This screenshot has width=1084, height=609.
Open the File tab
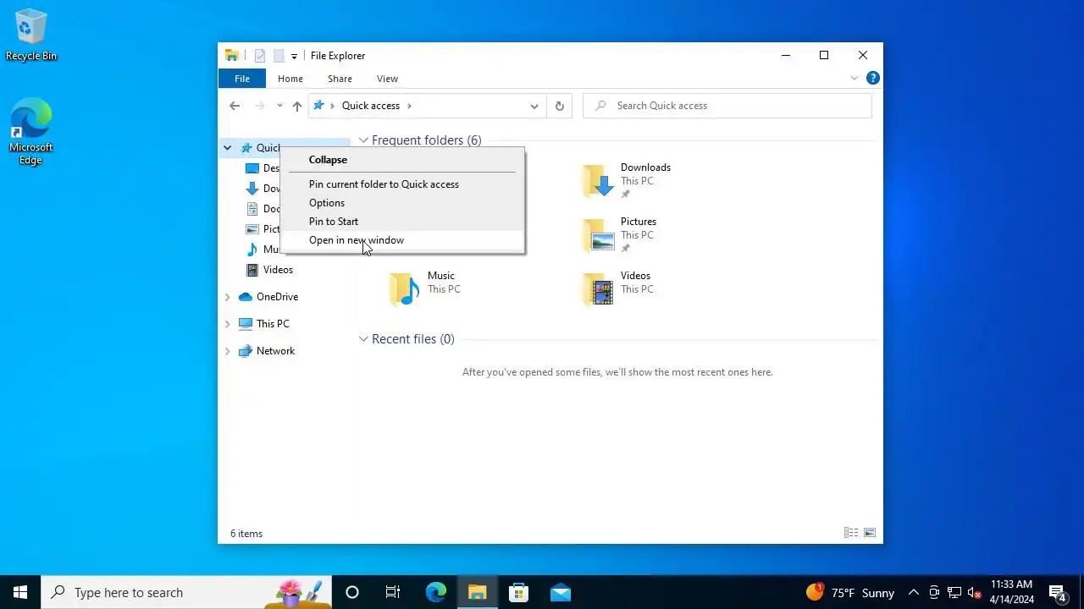coord(242,79)
